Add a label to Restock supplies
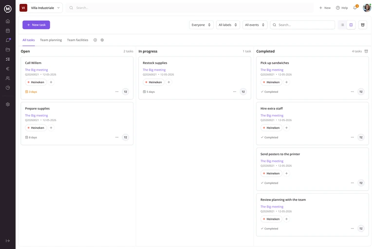 click(168, 82)
